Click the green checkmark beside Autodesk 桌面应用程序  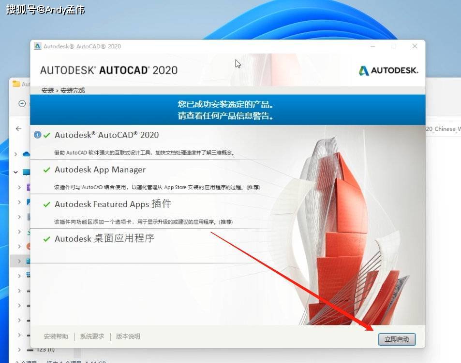coord(47,239)
